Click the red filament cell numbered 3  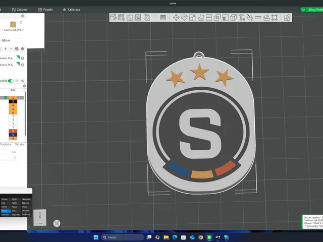tap(13, 131)
